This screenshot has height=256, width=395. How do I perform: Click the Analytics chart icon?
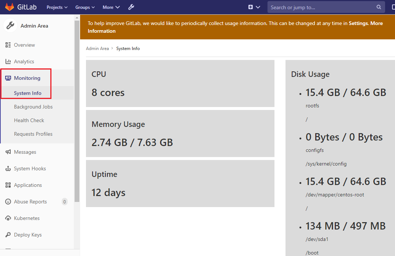8,61
